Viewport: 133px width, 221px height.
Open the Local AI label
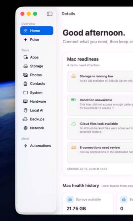point(37,110)
